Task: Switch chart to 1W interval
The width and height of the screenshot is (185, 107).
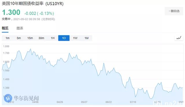Action: click(75, 38)
